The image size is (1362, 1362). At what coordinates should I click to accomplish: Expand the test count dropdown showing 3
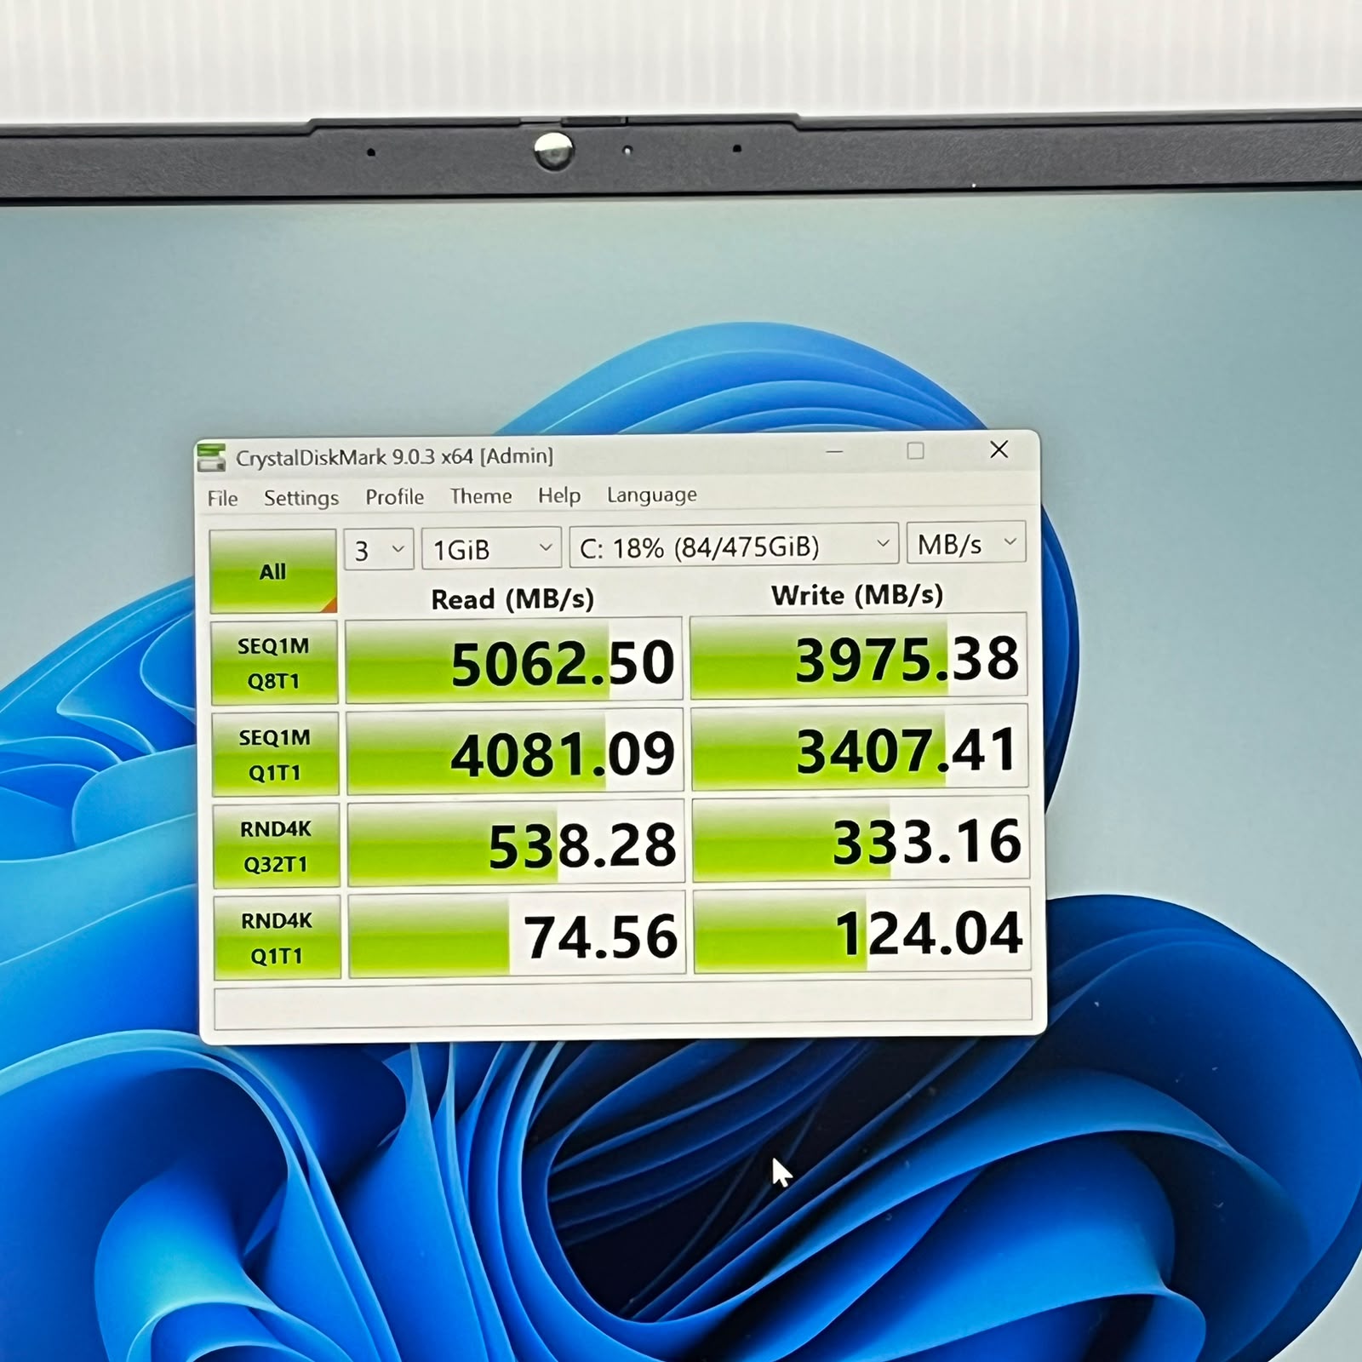(x=379, y=550)
